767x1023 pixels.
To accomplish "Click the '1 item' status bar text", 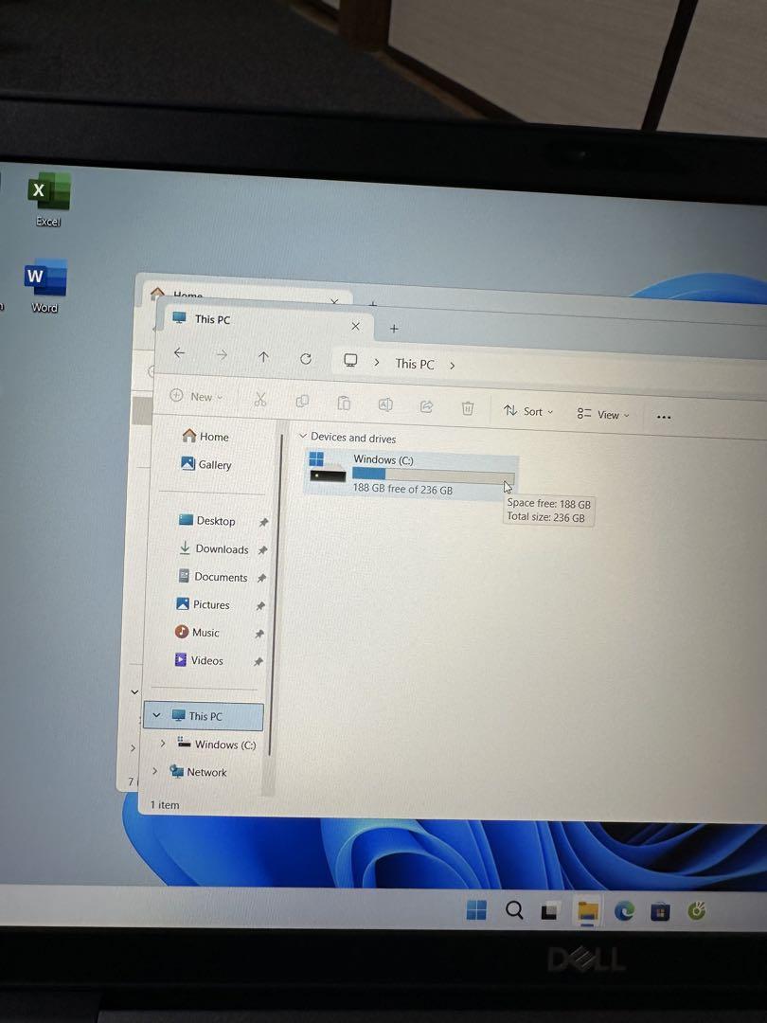I will click(165, 804).
